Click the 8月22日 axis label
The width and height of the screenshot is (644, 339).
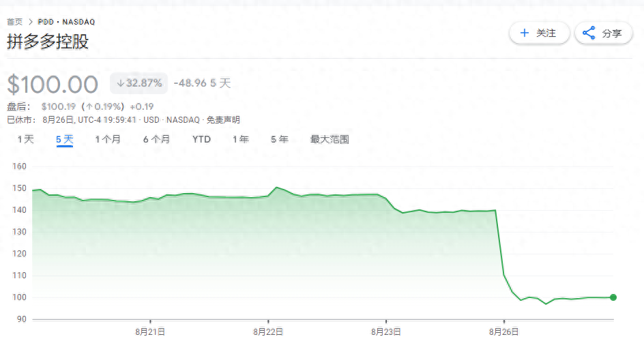tap(268, 331)
